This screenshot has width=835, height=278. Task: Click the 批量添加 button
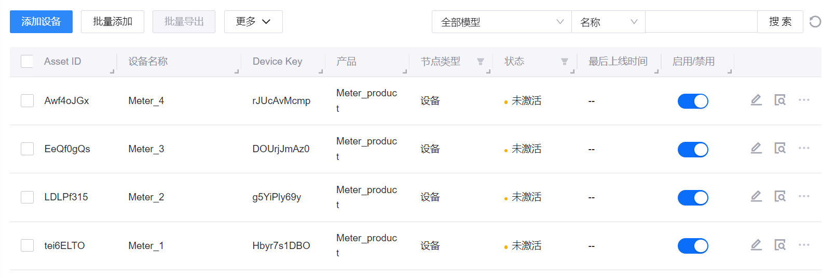click(x=113, y=22)
